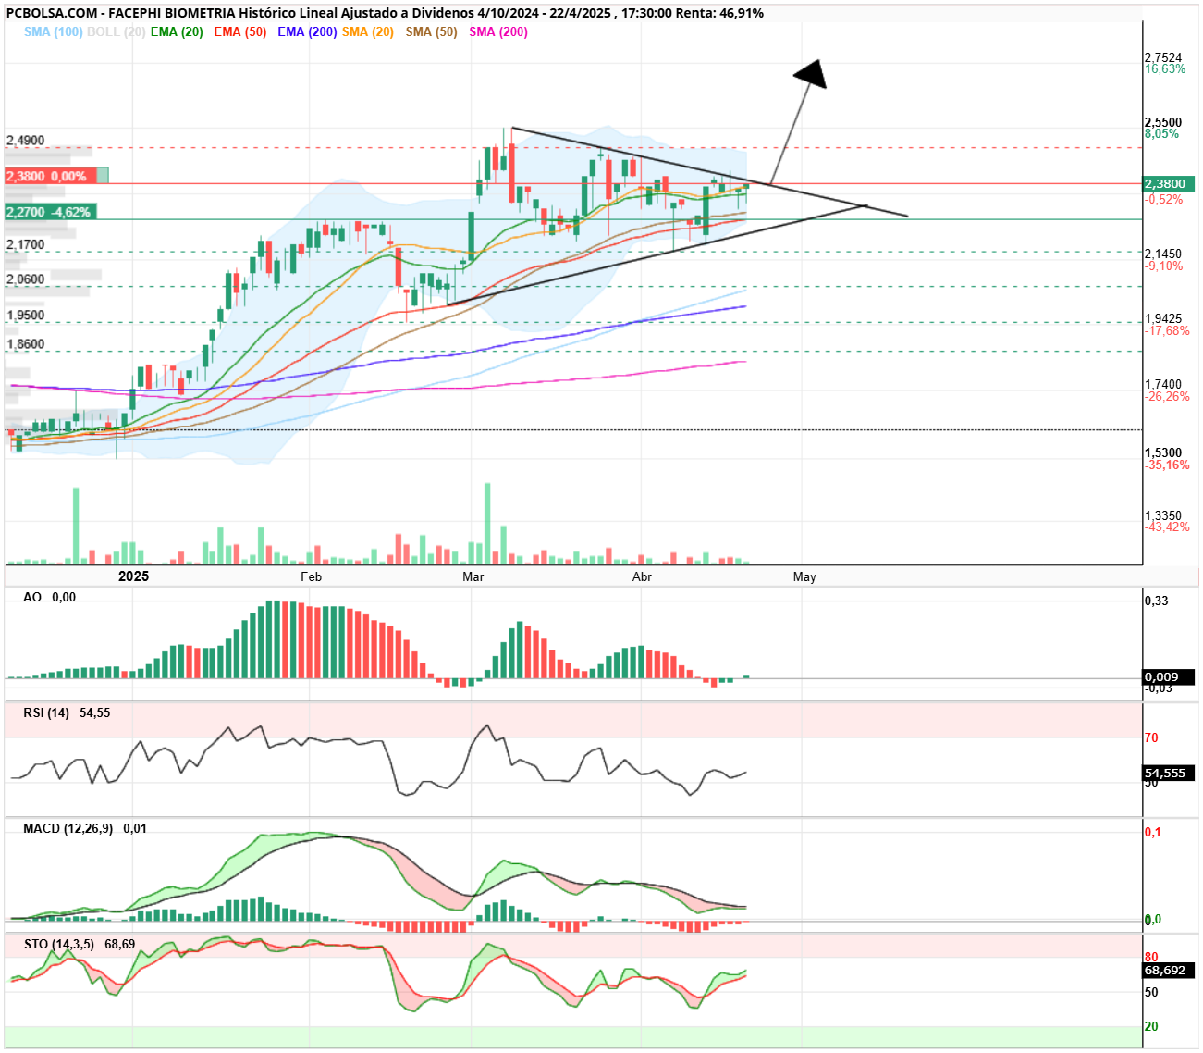Image resolution: width=1203 pixels, height=1053 pixels.
Task: Click the 16,63% percentage label
Action: pyautogui.click(x=1165, y=69)
